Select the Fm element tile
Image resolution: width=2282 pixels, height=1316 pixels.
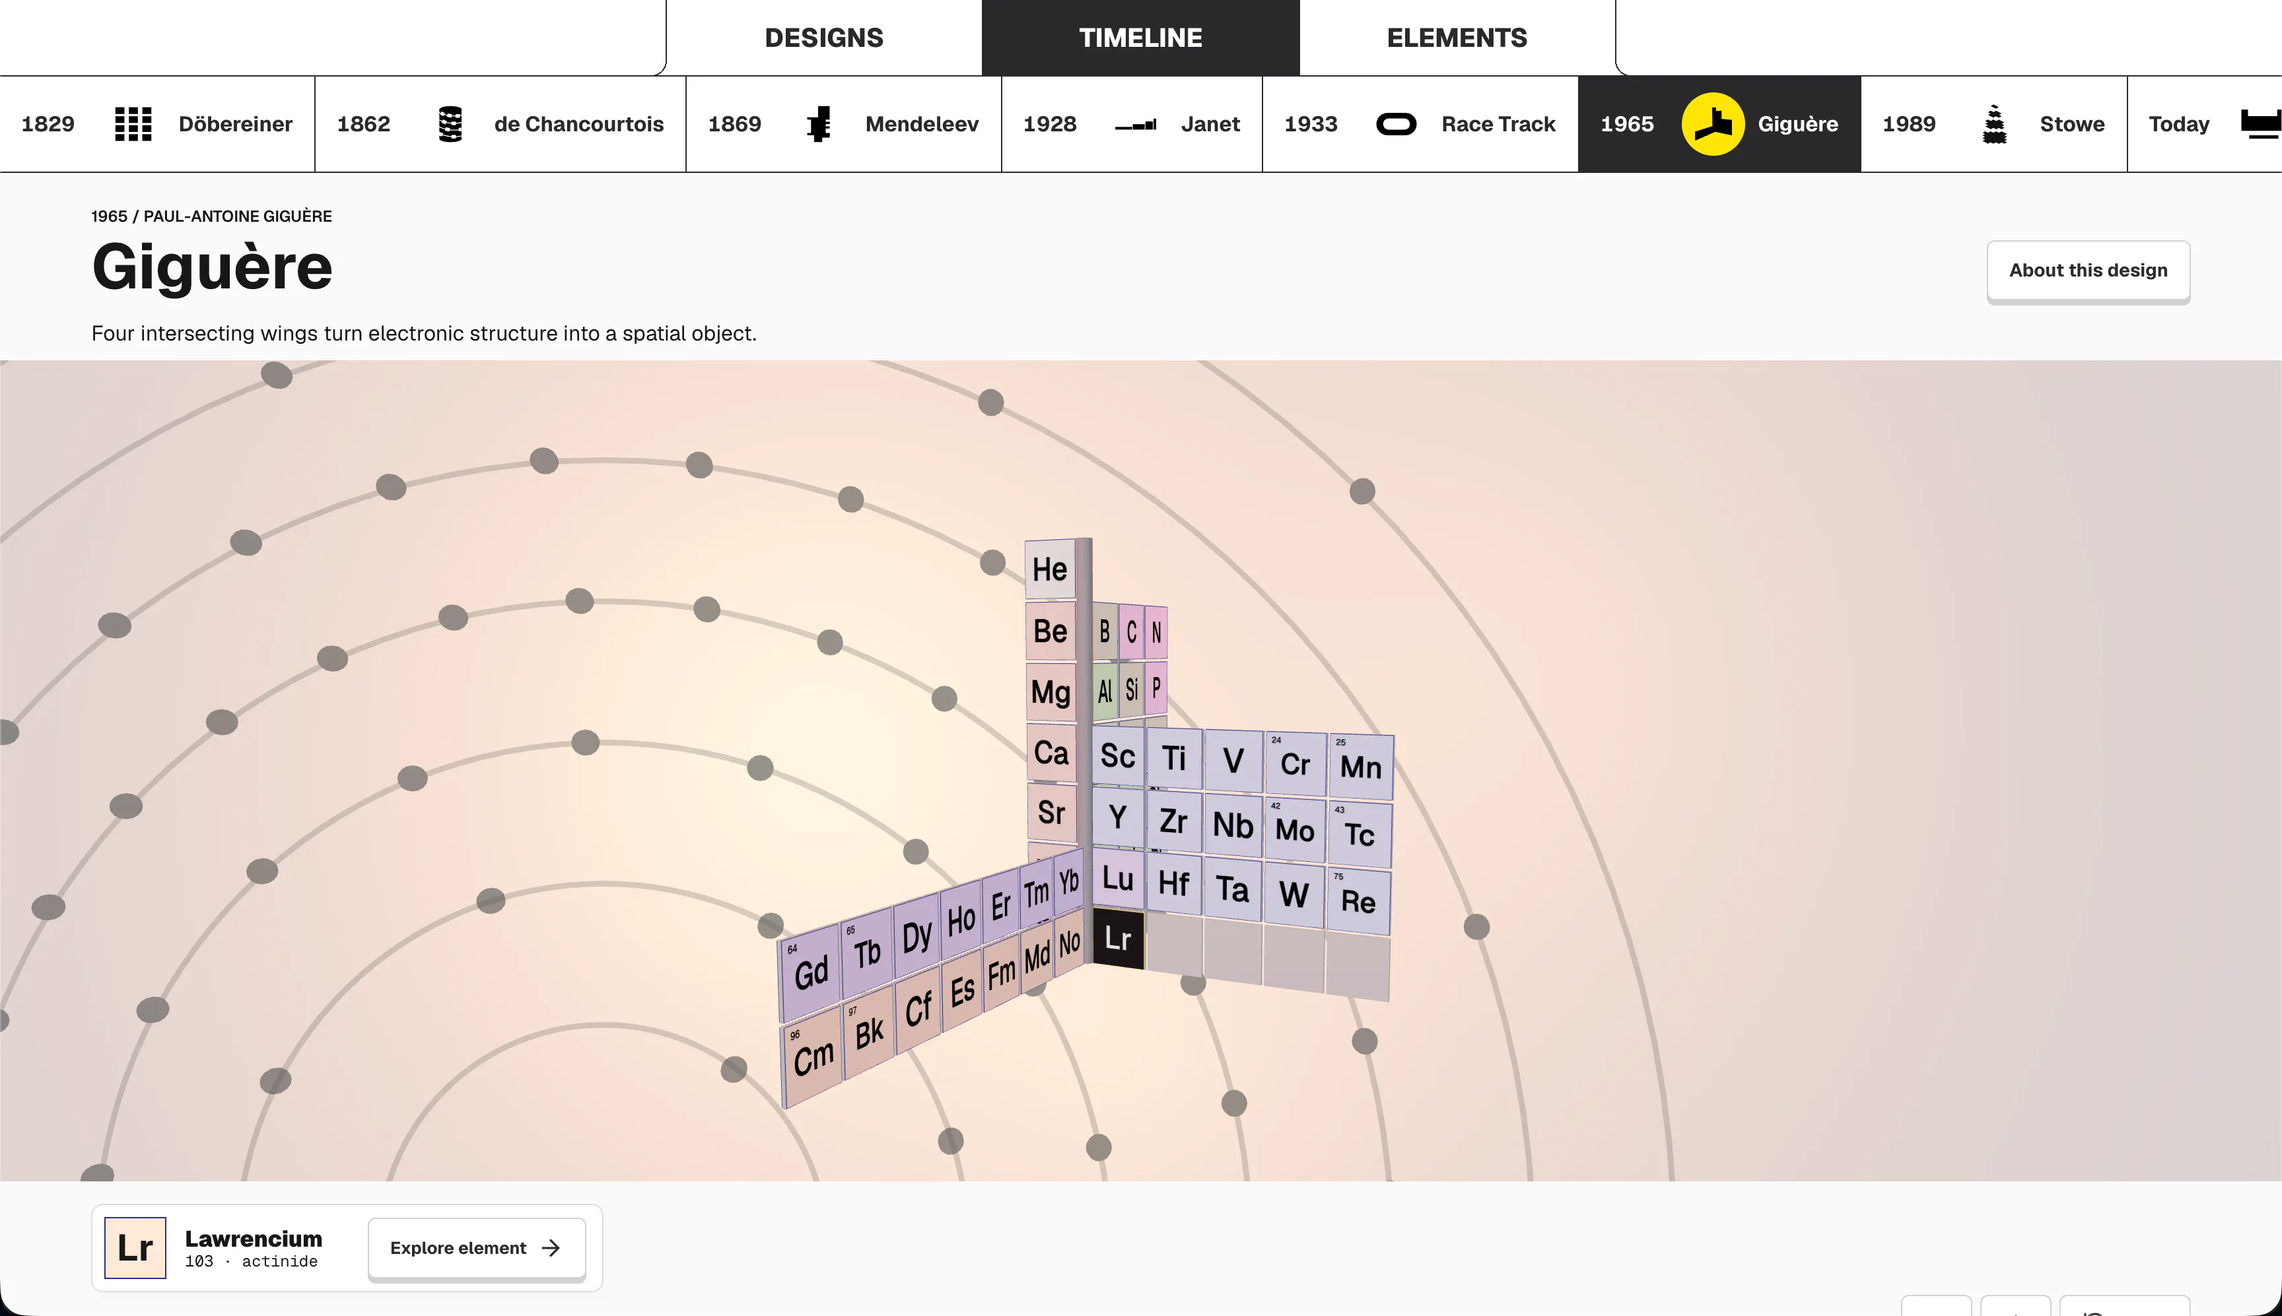coord(1001,973)
